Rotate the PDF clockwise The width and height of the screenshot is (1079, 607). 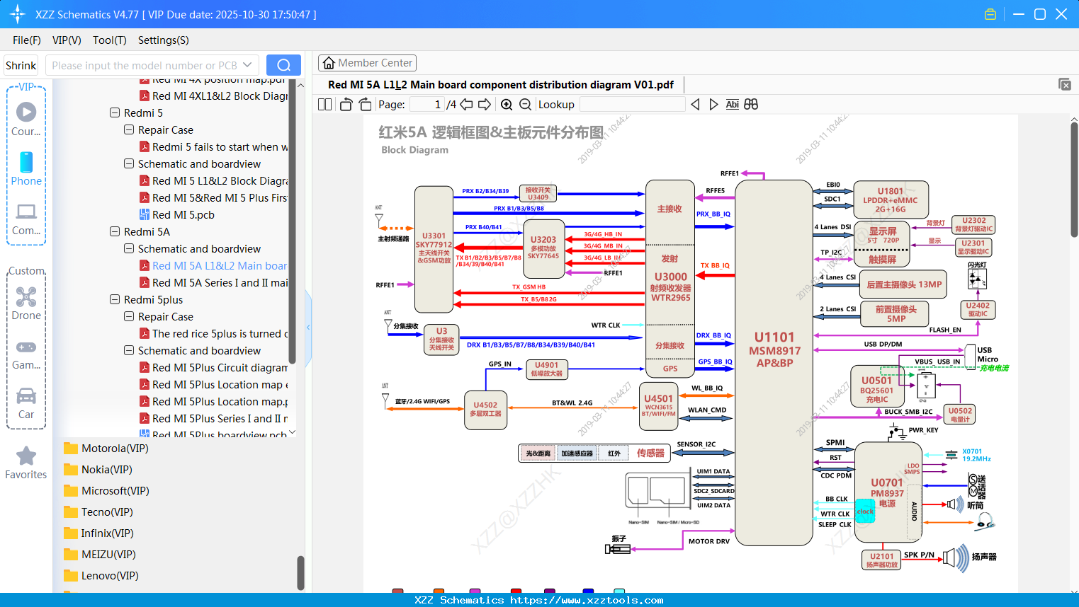(364, 104)
